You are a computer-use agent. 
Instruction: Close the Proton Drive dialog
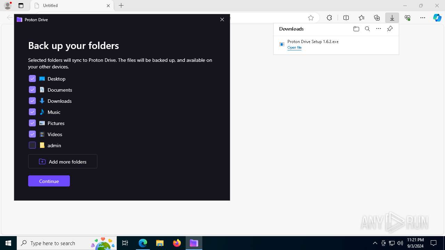point(222,19)
